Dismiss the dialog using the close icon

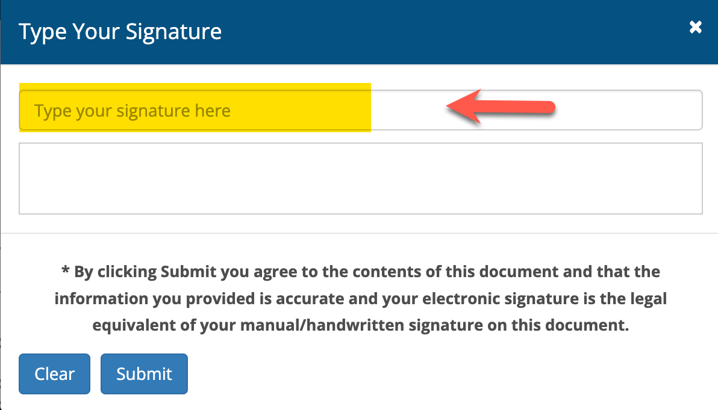(695, 27)
